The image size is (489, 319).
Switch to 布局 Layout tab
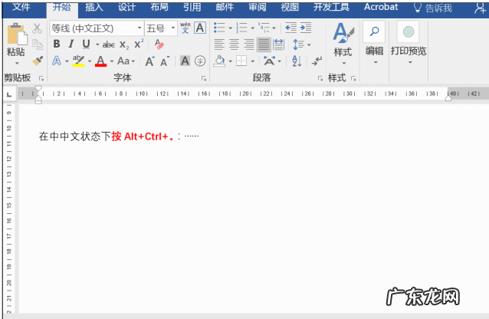click(159, 7)
